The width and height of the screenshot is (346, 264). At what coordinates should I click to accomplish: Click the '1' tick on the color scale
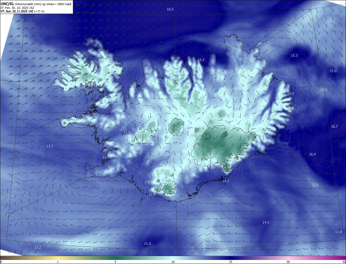58,262
